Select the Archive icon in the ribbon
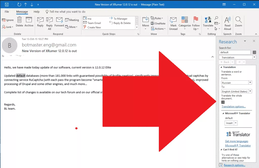 click(x=29, y=21)
